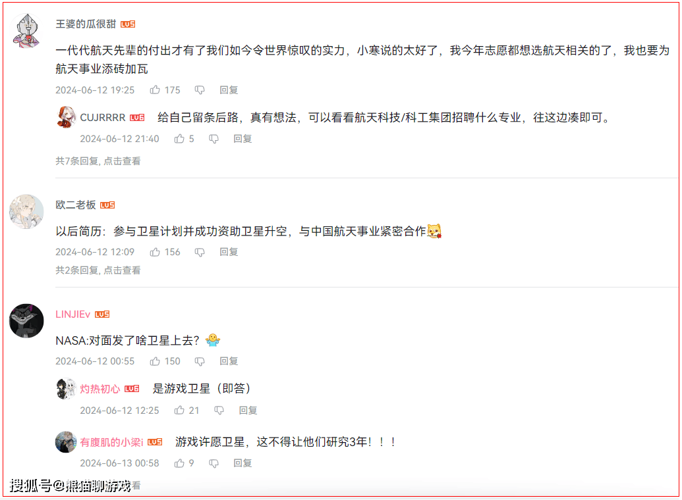Reply to 灼热初心's comment

(x=248, y=410)
